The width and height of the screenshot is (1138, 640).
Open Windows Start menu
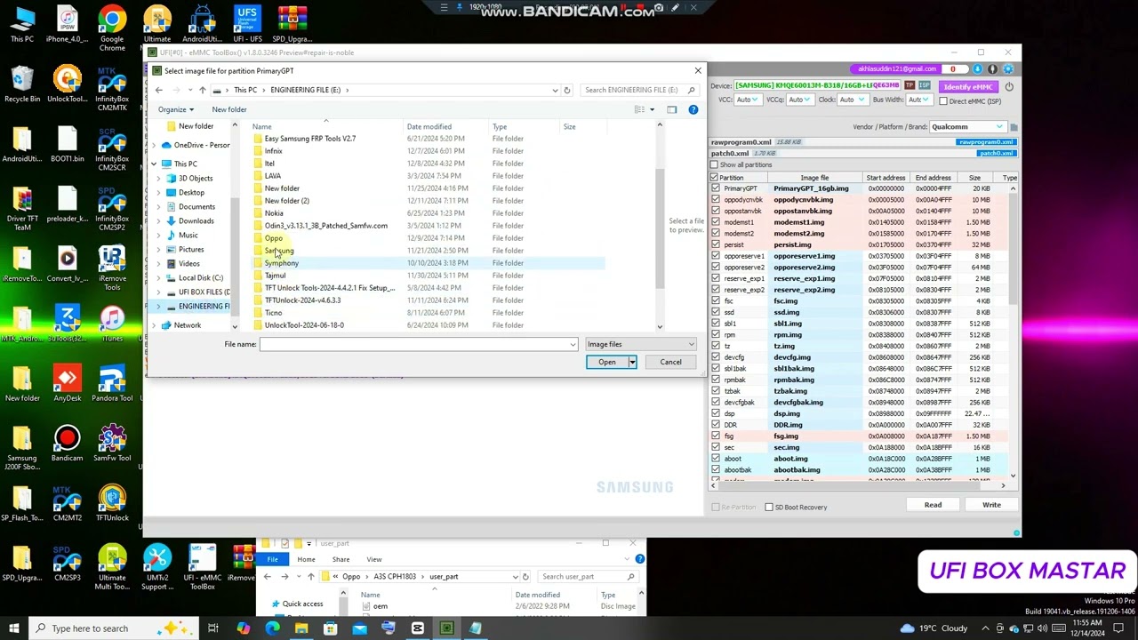coord(14,628)
